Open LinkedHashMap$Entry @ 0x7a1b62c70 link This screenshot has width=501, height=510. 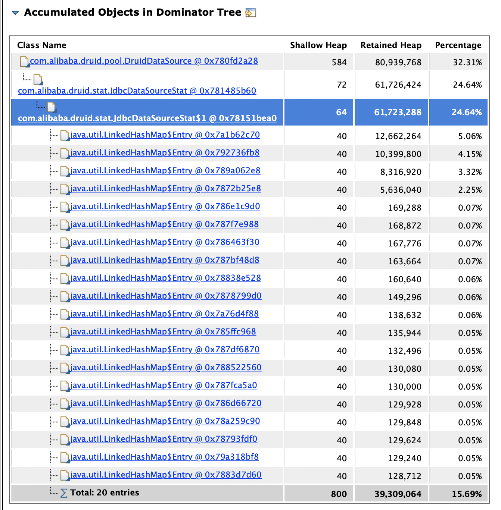pos(165,135)
